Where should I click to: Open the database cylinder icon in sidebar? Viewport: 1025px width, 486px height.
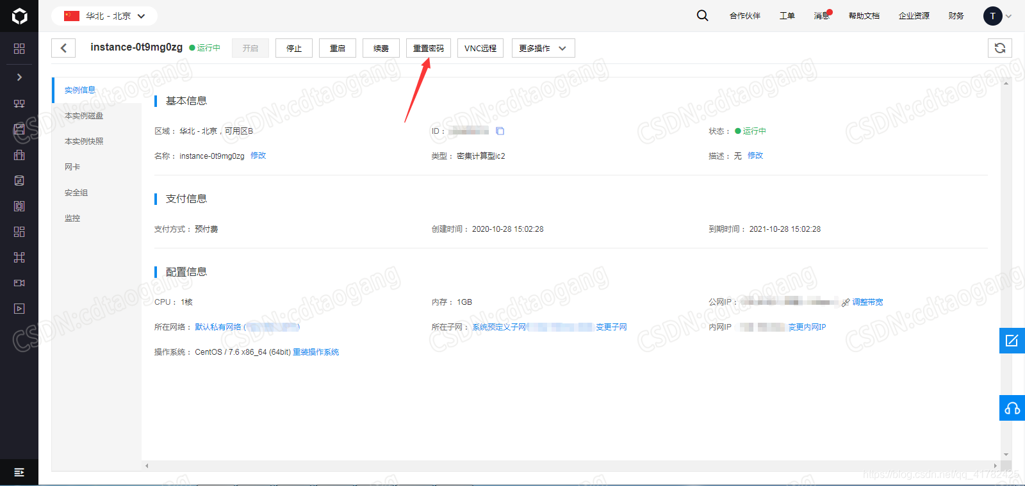(19, 181)
